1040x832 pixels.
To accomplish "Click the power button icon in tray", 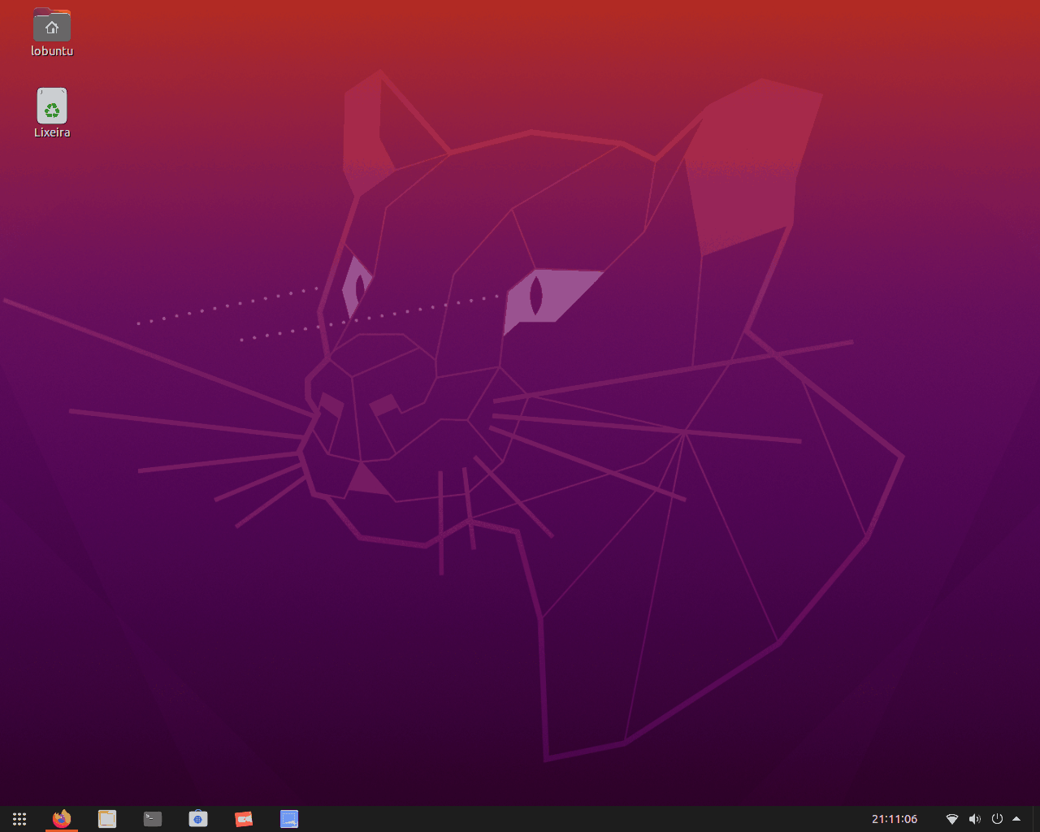I will (997, 819).
